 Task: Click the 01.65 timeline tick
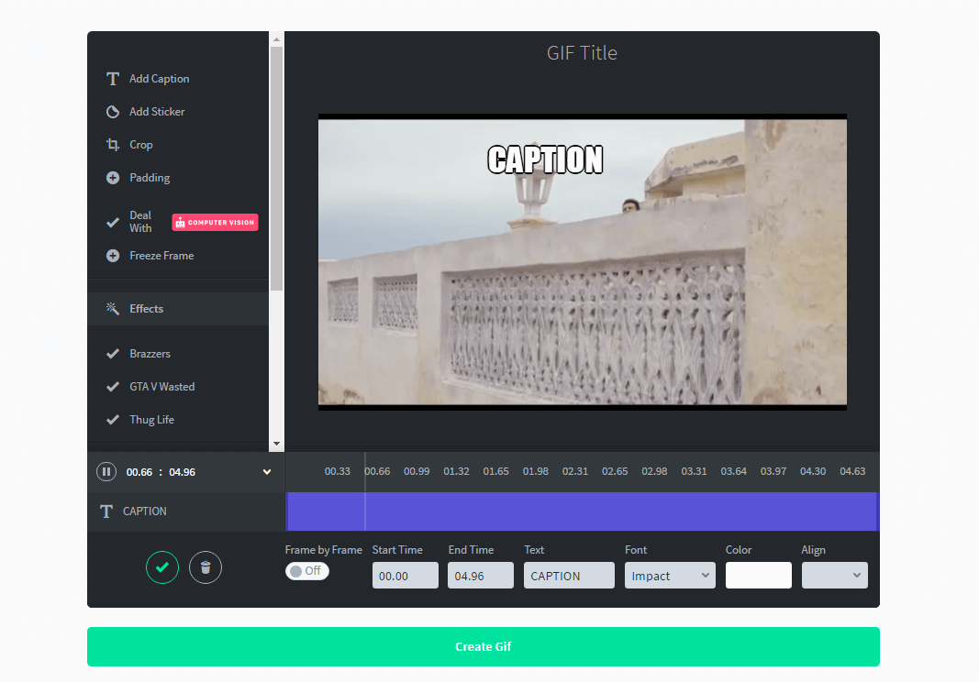point(495,472)
